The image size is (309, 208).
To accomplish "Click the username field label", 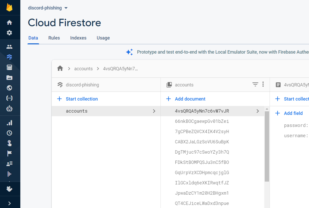I will click(x=296, y=136).
